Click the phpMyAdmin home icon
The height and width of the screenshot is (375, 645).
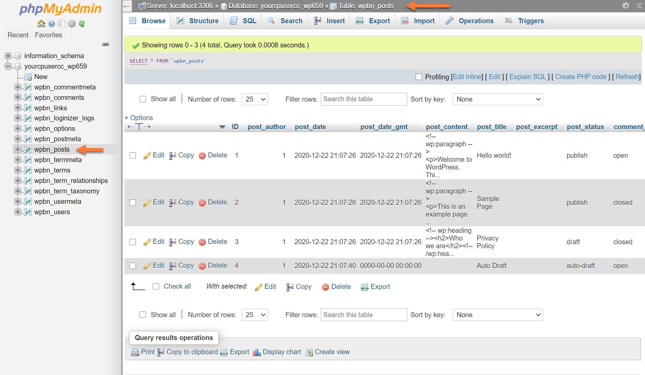[41, 24]
